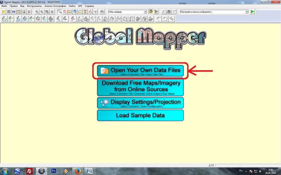Image resolution: width=281 pixels, height=175 pixels.
Task: Click the grid-pattern icon in second toolbar
Action: (51, 19)
